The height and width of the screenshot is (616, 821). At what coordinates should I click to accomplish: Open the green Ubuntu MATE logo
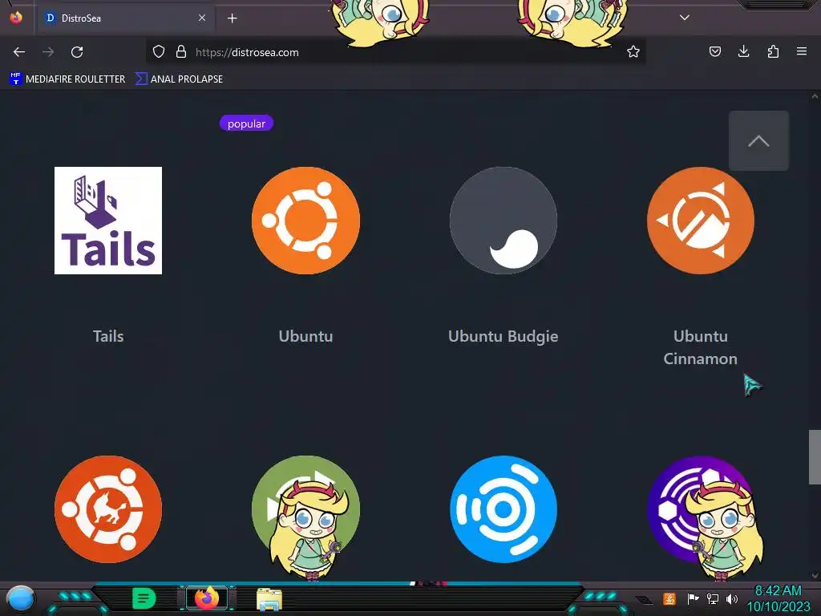coord(305,509)
